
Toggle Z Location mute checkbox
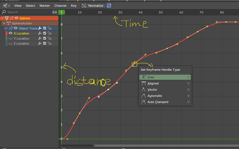(44, 43)
